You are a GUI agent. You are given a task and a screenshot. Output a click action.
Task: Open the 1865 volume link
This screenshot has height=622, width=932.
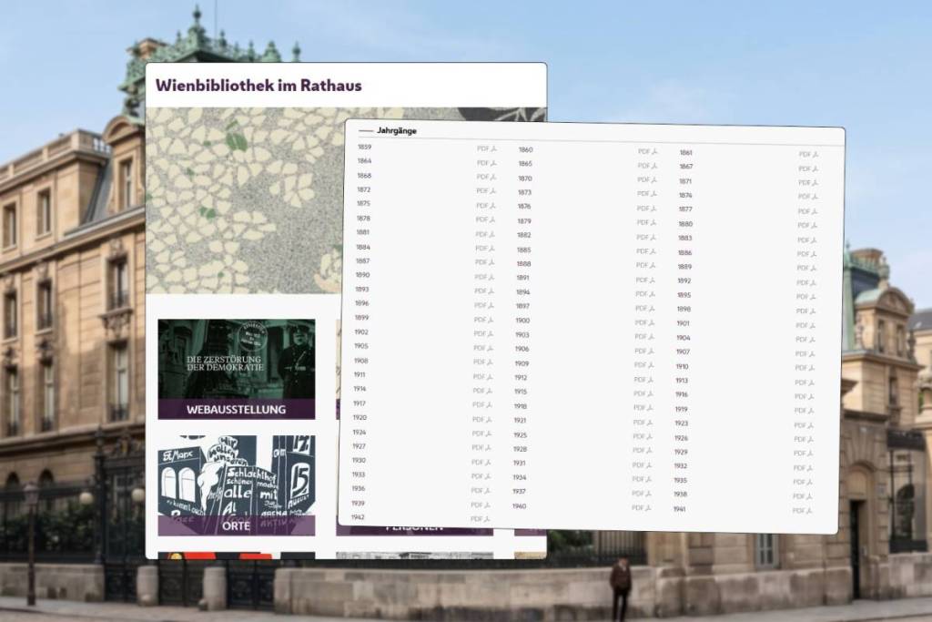pyautogui.click(x=525, y=164)
